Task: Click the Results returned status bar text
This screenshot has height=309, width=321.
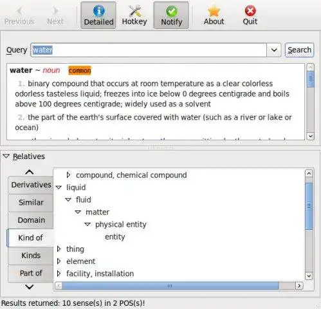Action: click(73, 303)
